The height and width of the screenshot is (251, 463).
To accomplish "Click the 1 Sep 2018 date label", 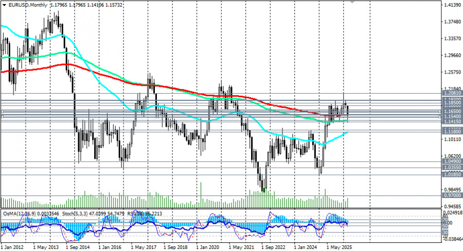I will [x=175, y=247].
